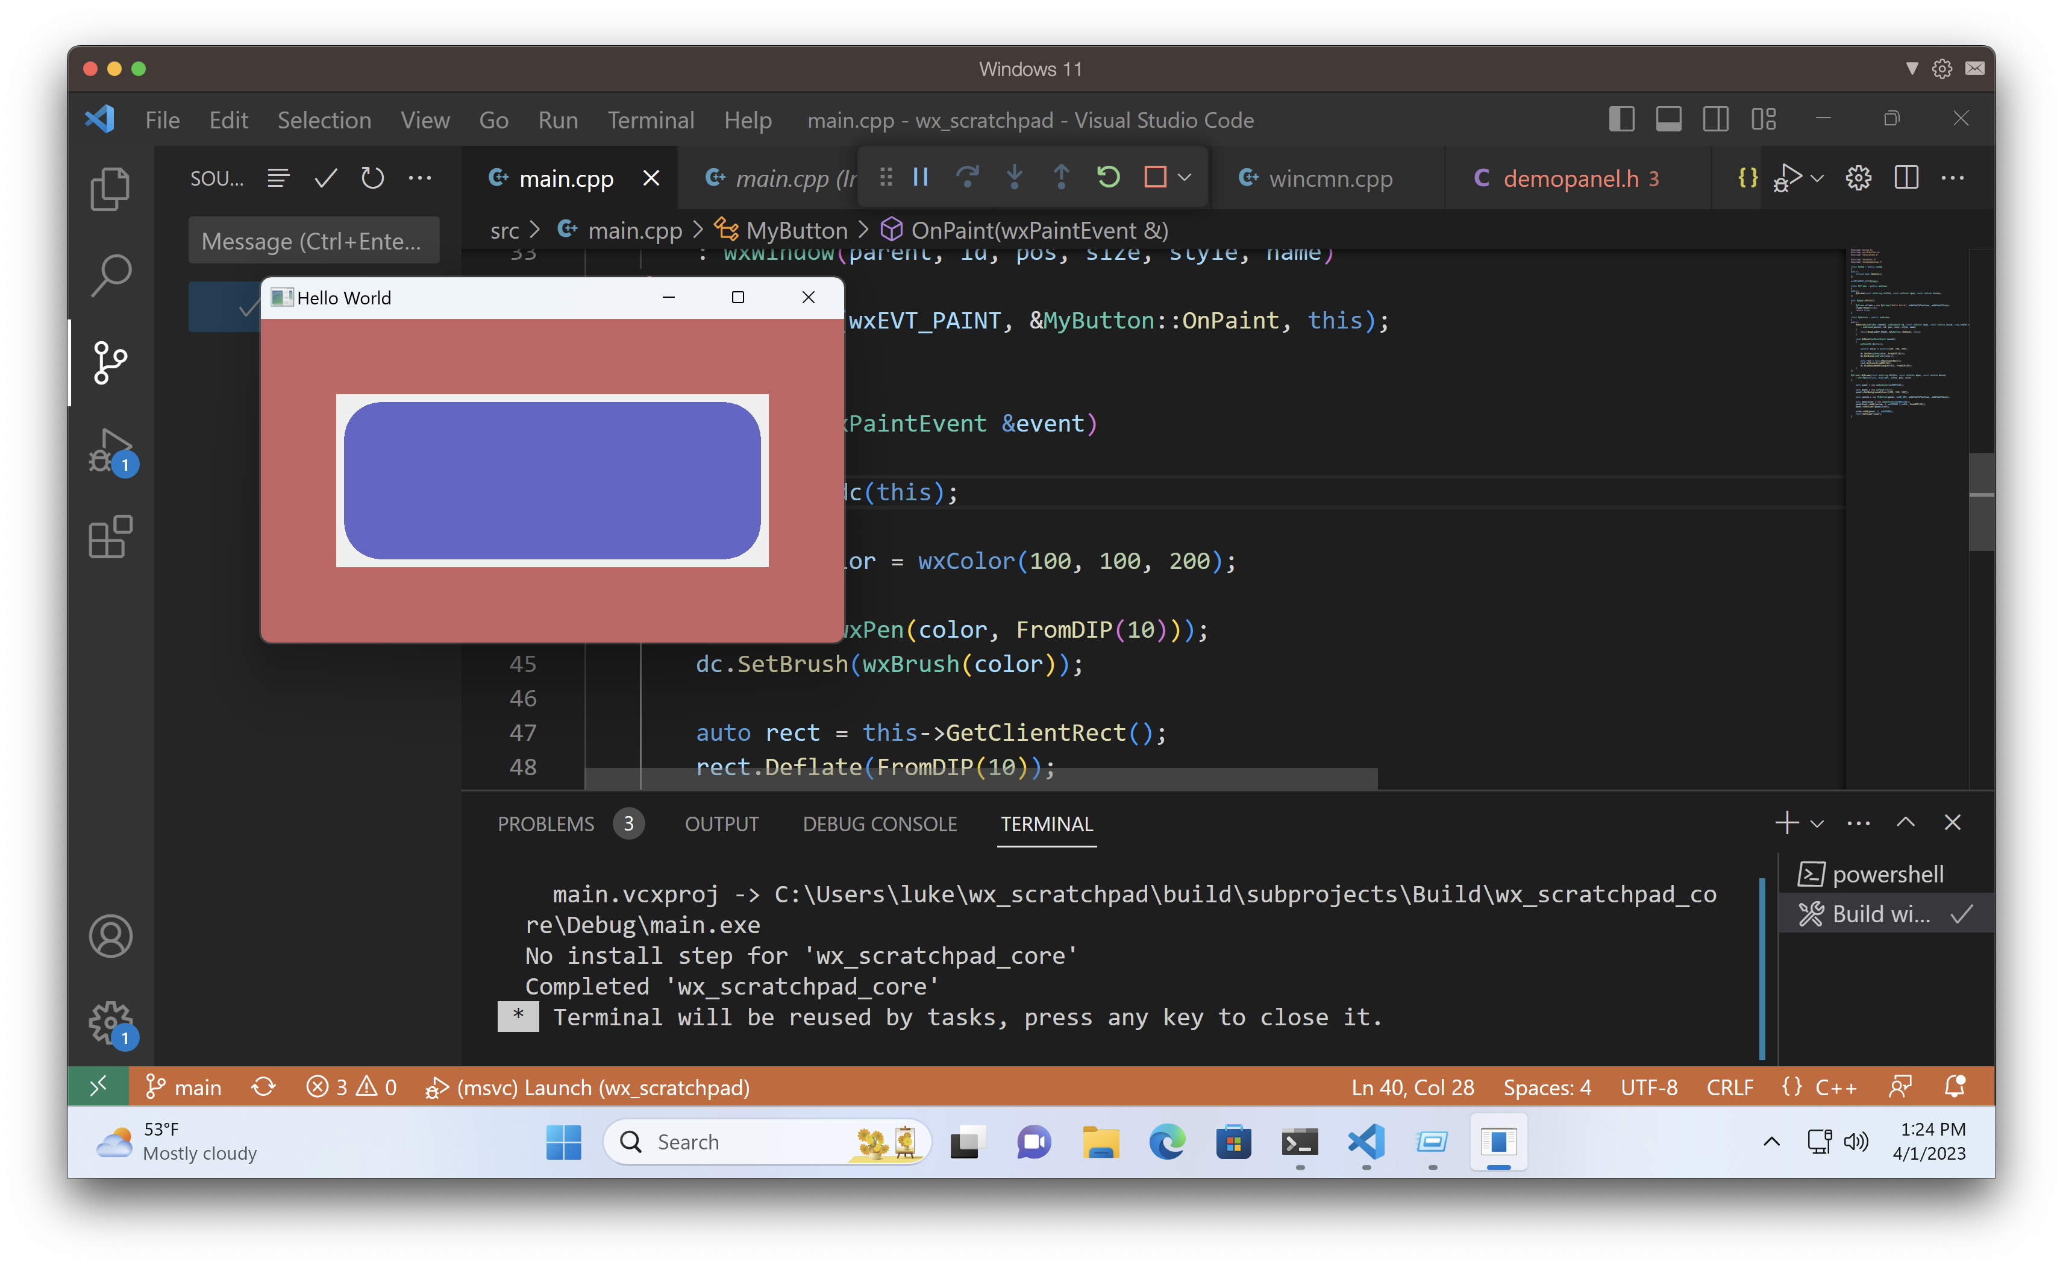The width and height of the screenshot is (2063, 1267).
Task: Open the Terminal menu
Action: click(651, 120)
